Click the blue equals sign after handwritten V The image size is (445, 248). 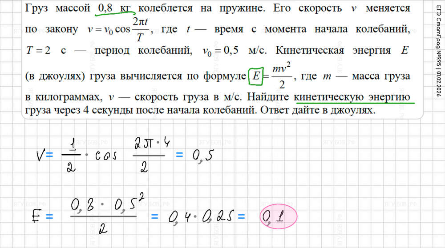click(50, 156)
